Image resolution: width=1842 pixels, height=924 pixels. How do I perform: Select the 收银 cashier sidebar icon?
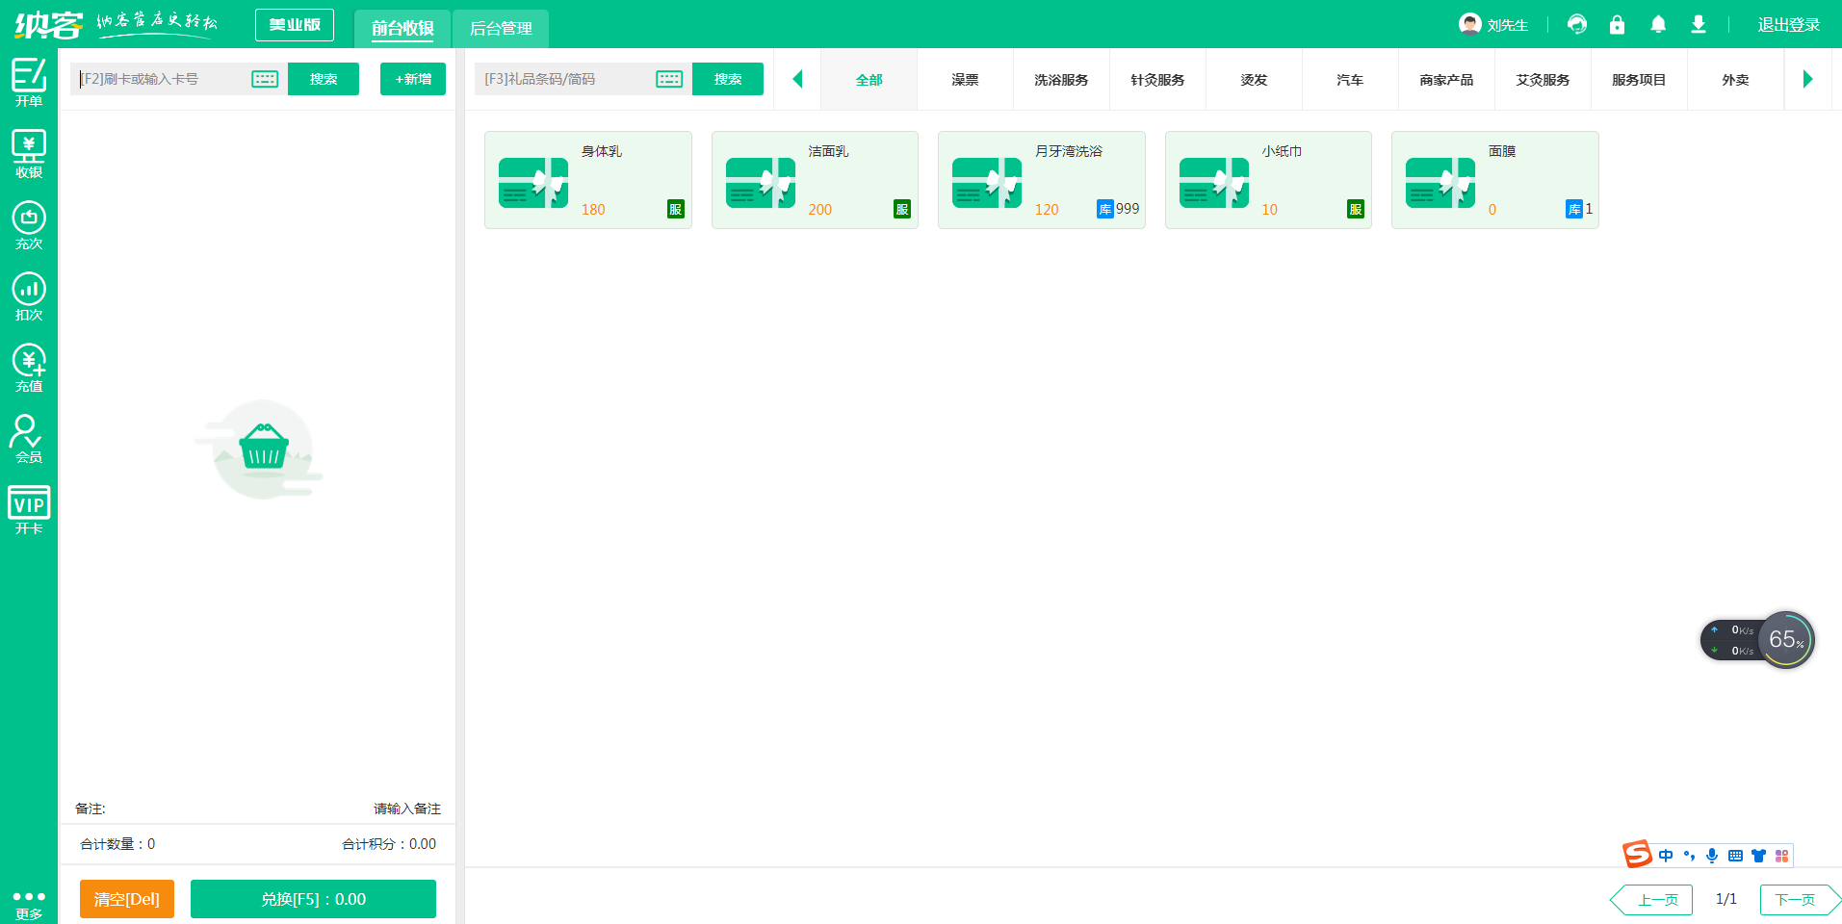pos(29,154)
